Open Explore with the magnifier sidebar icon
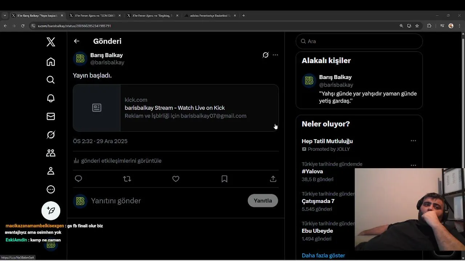The width and height of the screenshot is (465, 261). click(x=51, y=80)
